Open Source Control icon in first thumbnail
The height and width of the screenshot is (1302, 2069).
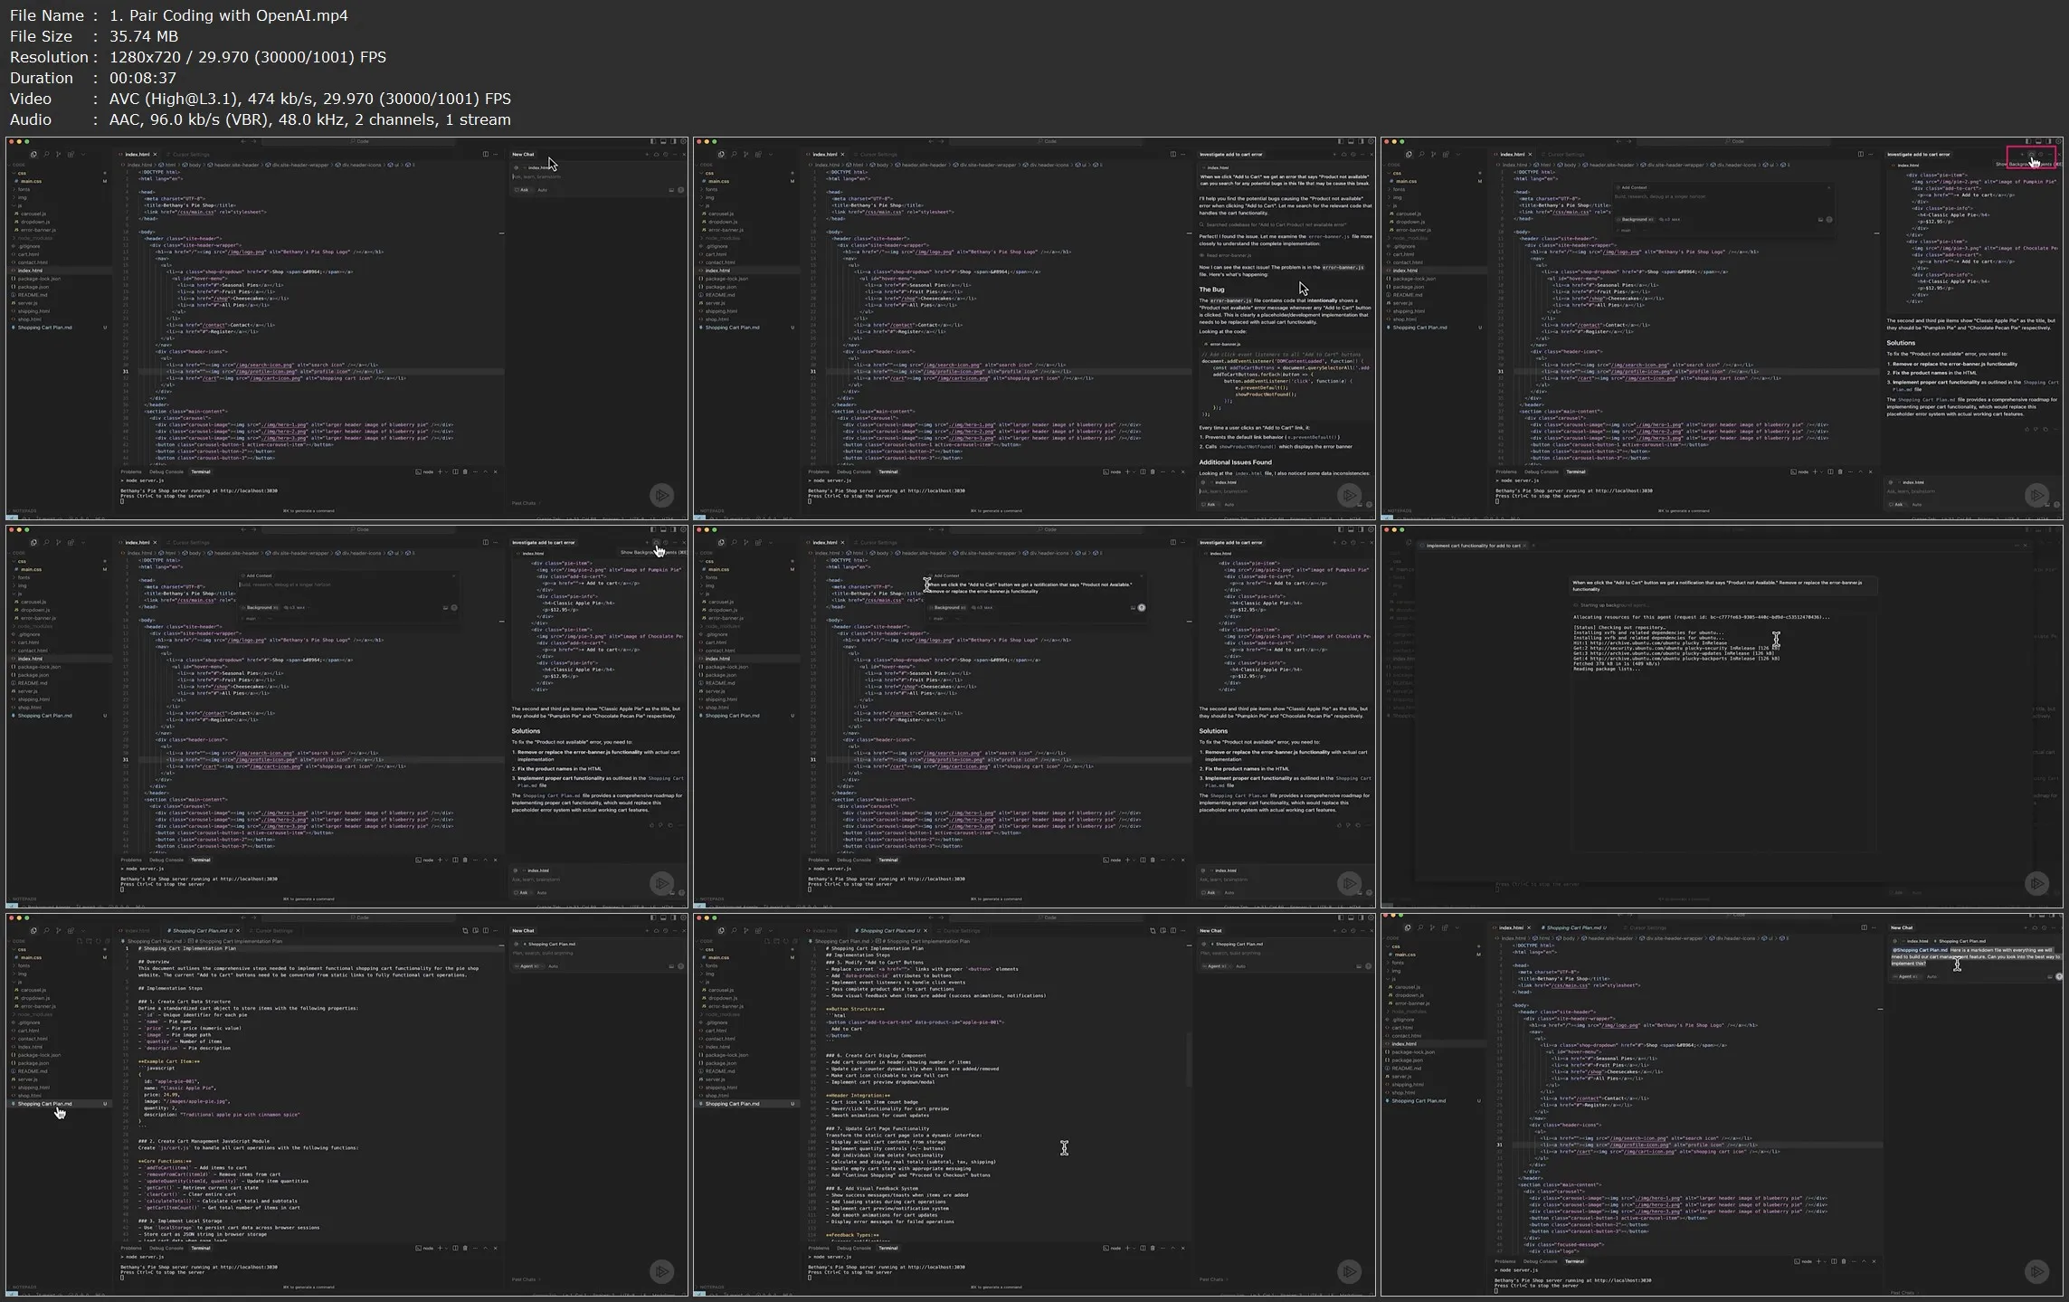pyautogui.click(x=58, y=155)
